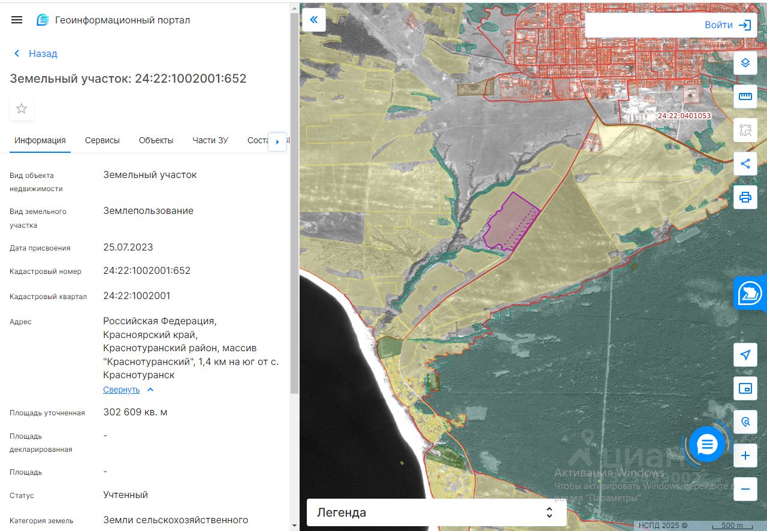Click the Geoportal logo icon
The image size is (767, 531).
43,20
